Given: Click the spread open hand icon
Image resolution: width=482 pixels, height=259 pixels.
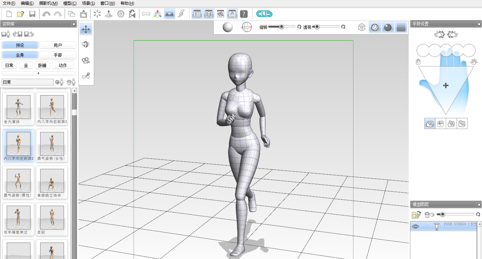Looking at the screenshot, I should [474, 61].
